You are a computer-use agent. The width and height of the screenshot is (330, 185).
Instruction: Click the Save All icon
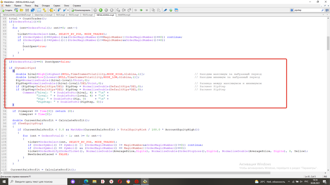coord(32,10)
